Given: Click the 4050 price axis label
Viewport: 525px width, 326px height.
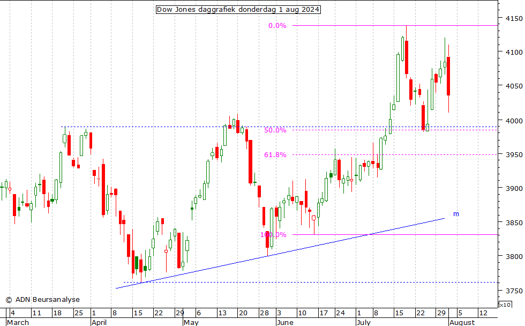Looking at the screenshot, I should click(x=514, y=86).
